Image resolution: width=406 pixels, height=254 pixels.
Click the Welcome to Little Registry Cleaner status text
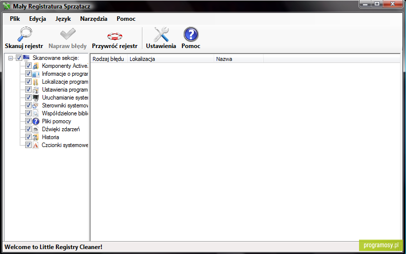pyautogui.click(x=53, y=247)
